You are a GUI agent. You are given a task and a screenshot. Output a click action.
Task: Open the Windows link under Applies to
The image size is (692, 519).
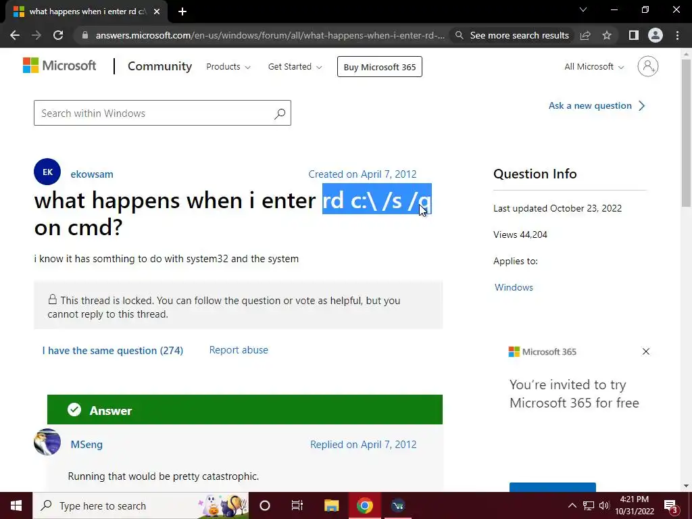pos(514,287)
